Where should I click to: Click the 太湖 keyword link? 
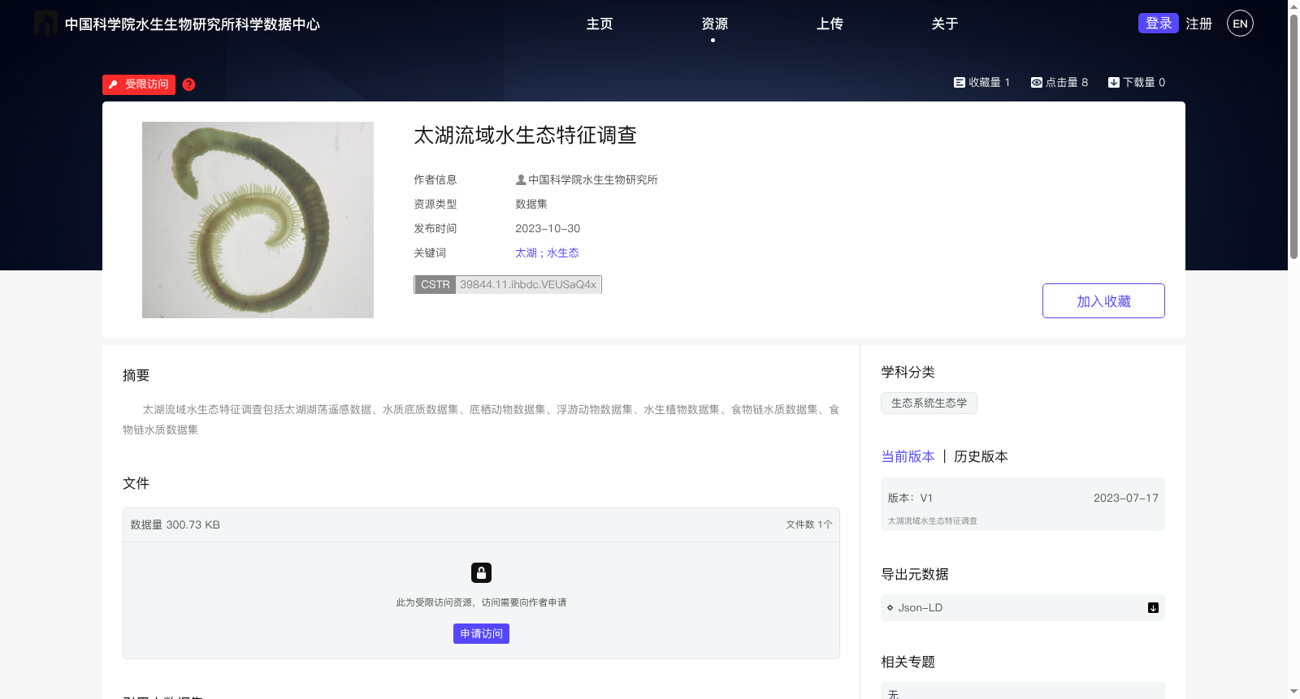(526, 253)
